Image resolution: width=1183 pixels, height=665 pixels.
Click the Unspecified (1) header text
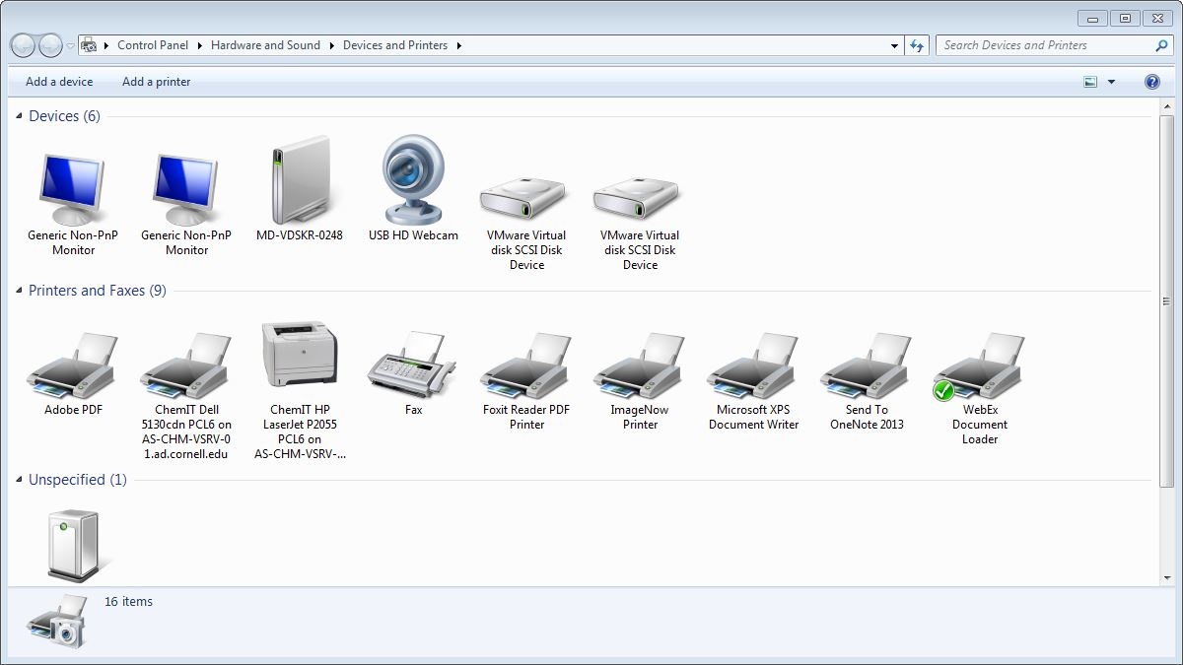pos(78,480)
